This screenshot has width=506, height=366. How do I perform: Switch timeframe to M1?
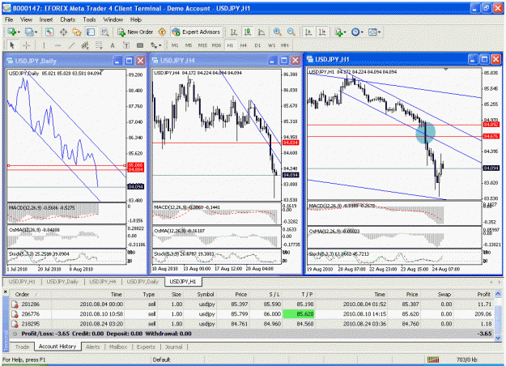pos(175,45)
